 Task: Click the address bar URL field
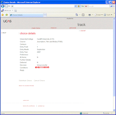[x=43, y=6]
